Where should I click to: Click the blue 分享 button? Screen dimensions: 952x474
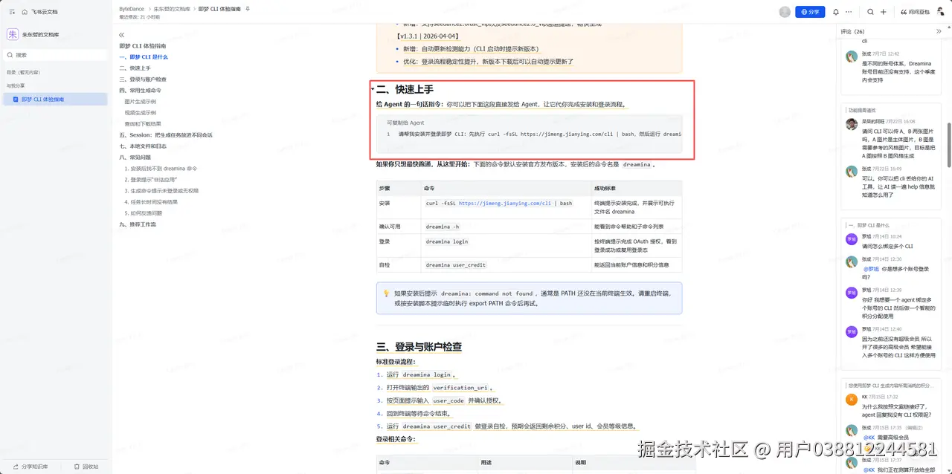click(810, 12)
